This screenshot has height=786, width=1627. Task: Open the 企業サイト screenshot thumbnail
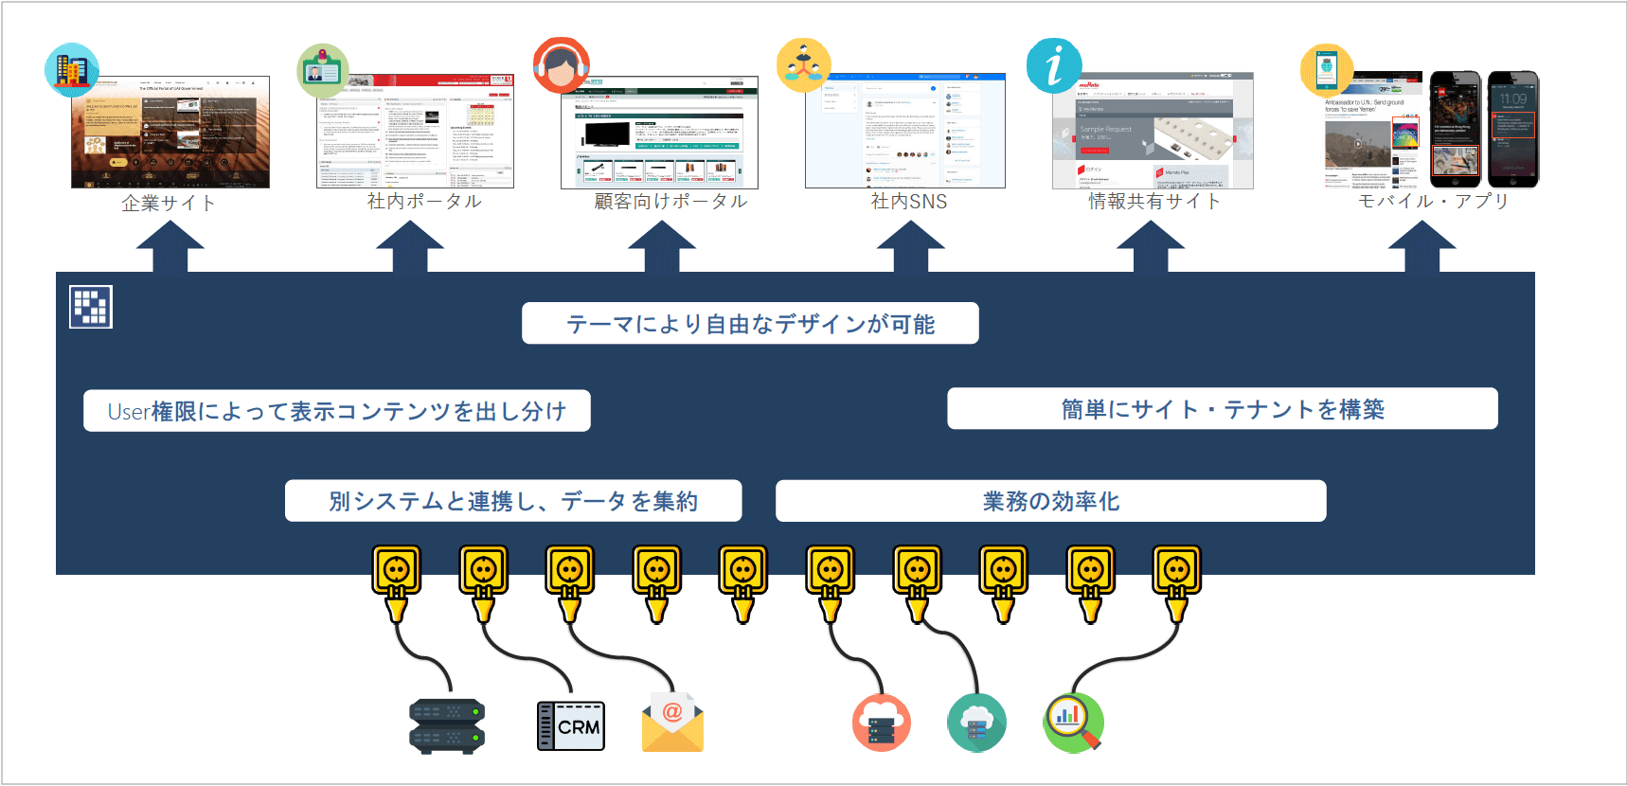coord(170,132)
